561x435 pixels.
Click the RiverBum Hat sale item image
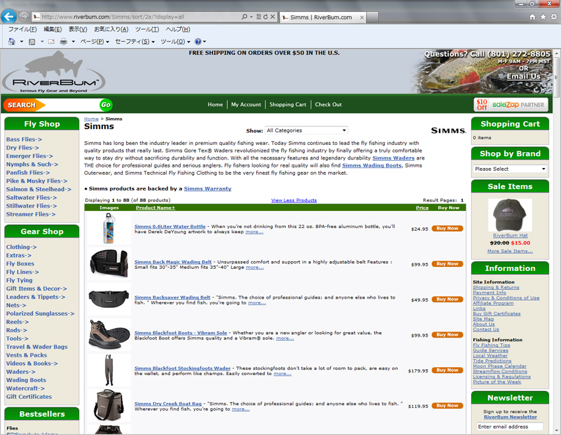coord(510,216)
